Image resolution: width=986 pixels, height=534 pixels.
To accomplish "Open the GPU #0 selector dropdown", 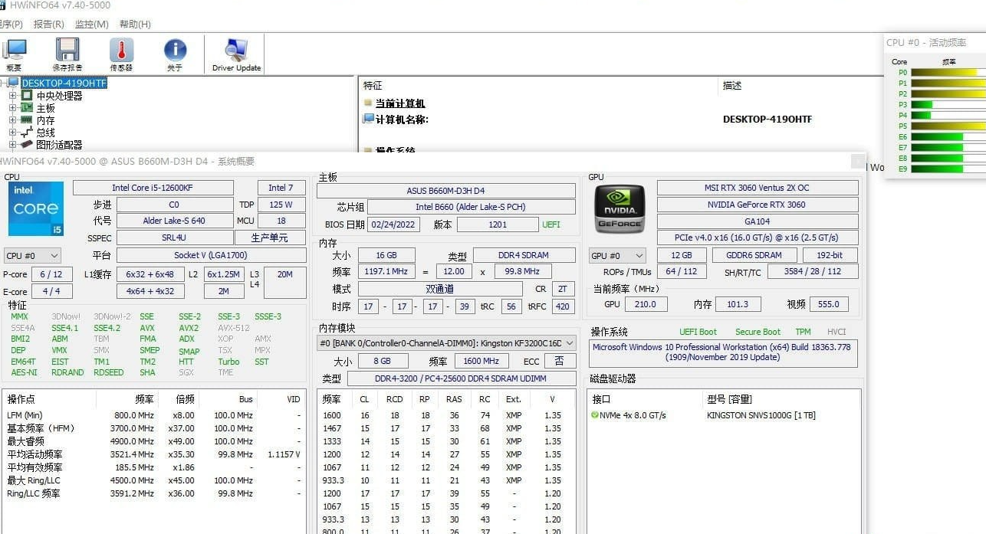I will (x=617, y=256).
